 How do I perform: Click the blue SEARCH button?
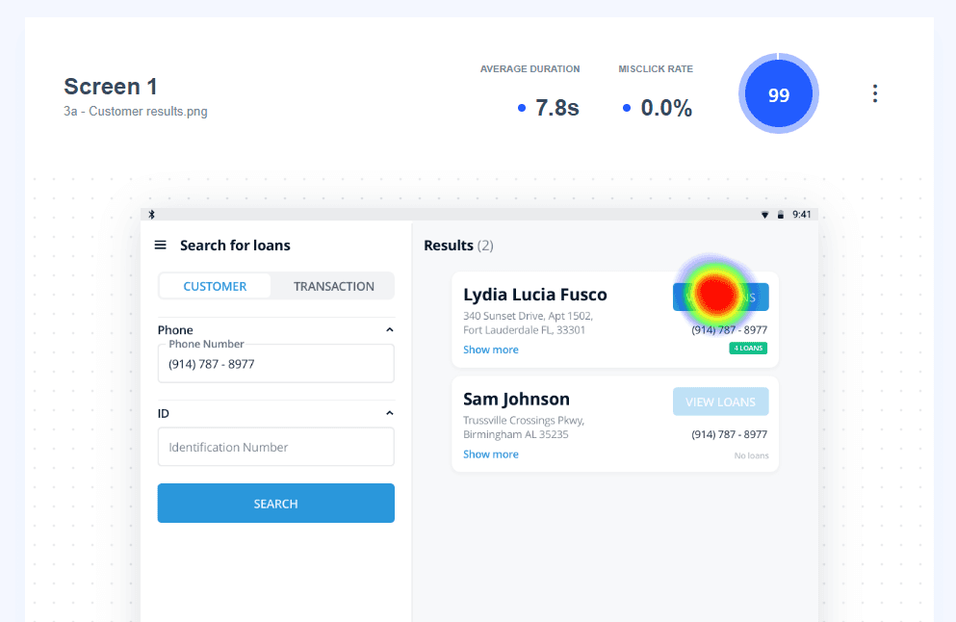pyautogui.click(x=275, y=503)
